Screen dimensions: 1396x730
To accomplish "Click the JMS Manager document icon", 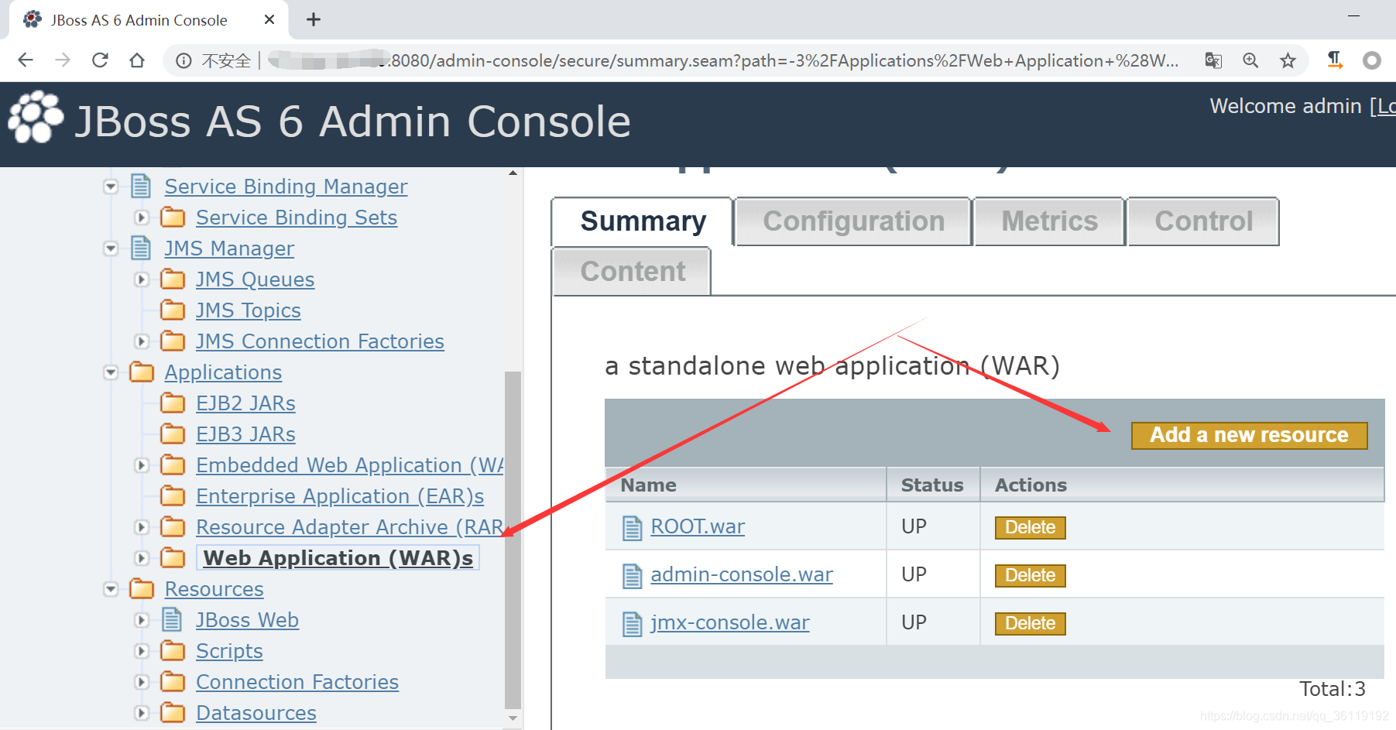I will point(141,248).
